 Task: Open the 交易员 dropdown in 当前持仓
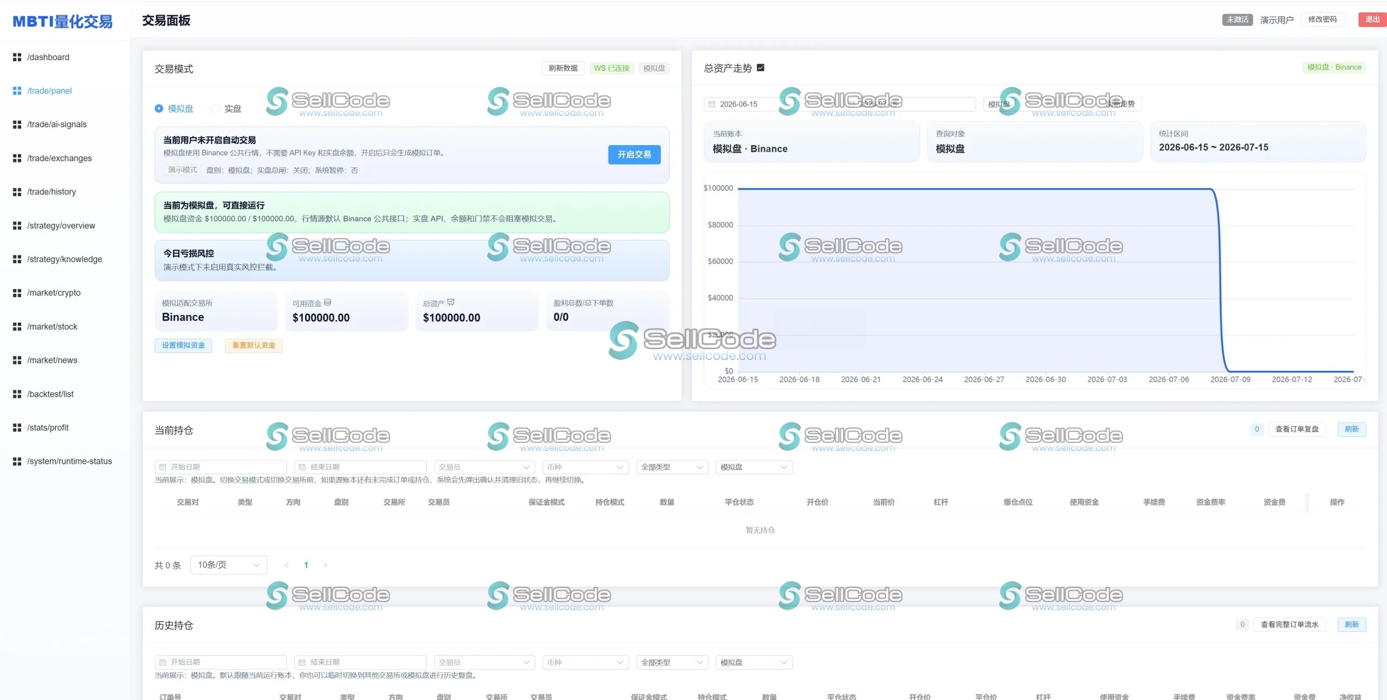[484, 467]
